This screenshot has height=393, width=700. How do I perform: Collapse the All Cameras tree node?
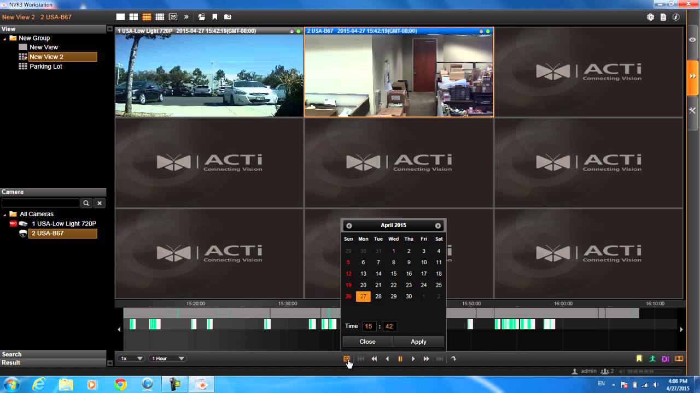5,215
